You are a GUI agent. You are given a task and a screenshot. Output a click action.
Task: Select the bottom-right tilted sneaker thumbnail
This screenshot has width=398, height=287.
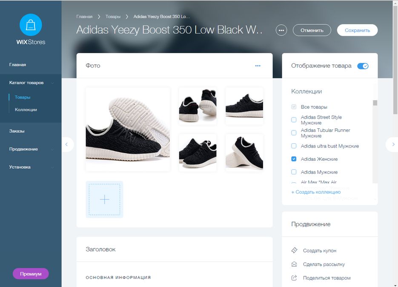(x=244, y=153)
